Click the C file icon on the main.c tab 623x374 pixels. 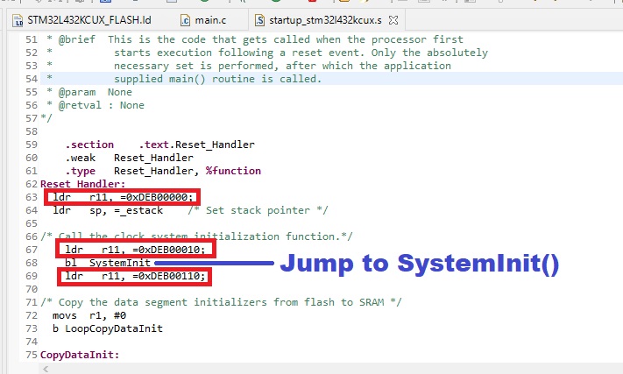point(185,20)
